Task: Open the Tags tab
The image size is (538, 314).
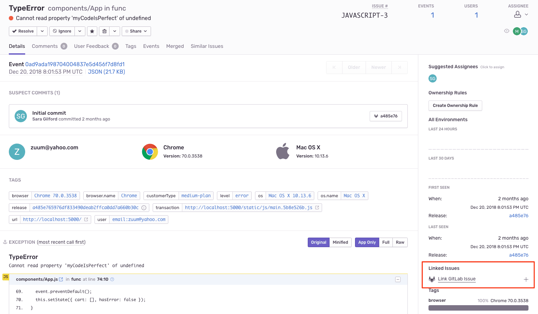Action: tap(131, 46)
